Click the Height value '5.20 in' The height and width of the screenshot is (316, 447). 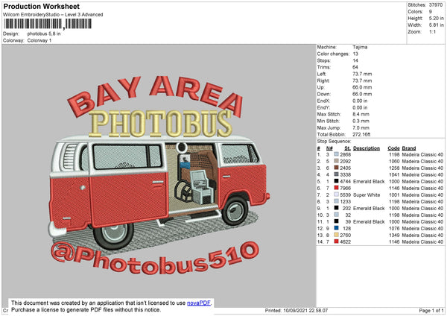pyautogui.click(x=436, y=18)
